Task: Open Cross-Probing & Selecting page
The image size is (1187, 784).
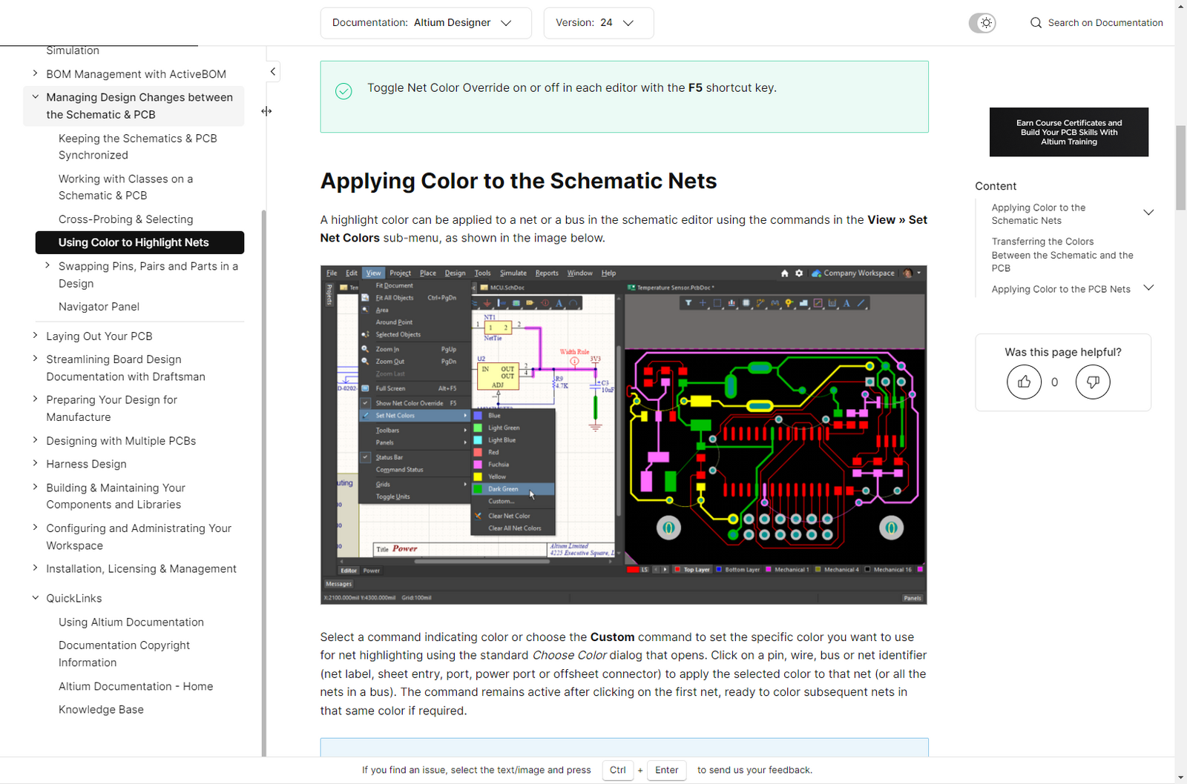Action: click(126, 219)
